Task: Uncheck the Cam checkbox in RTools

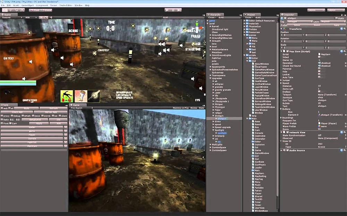Action: coord(10,123)
